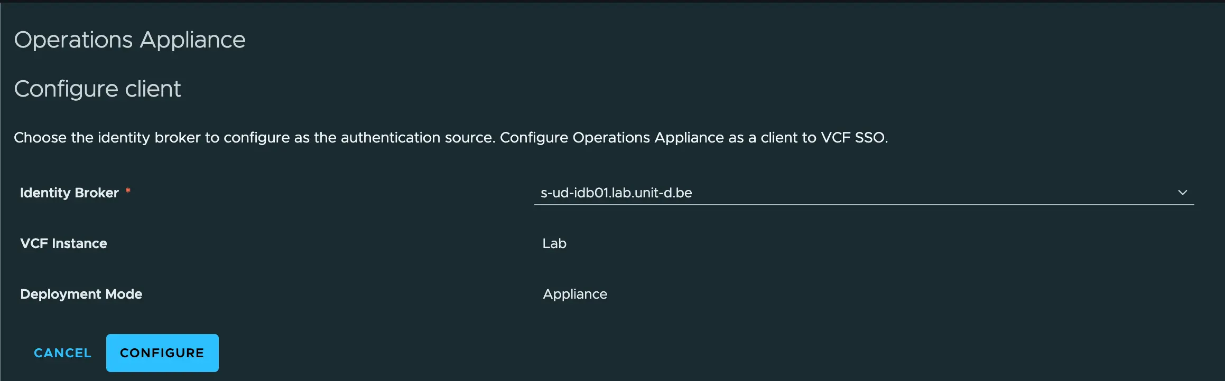
Task: Click the VCF Instance label
Action: point(63,243)
